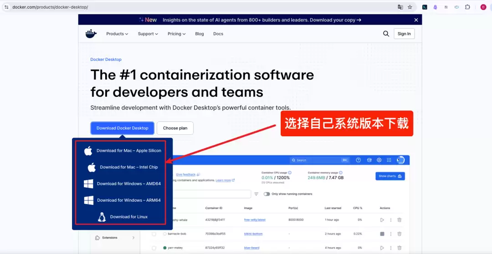
Task: Open the Give feedback link
Action: click(x=188, y=174)
